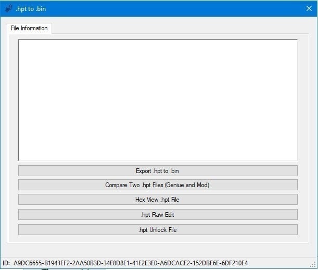Click the Export .hpt to .bin button

pyautogui.click(x=158, y=170)
